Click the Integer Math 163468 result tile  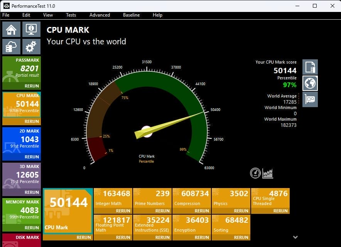pos(113,198)
